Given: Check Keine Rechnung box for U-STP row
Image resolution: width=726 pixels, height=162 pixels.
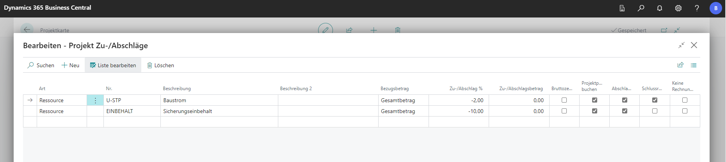Looking at the screenshot, I should tap(685, 100).
